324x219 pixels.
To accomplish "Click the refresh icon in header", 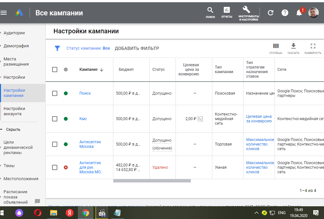I will click(x=271, y=13).
